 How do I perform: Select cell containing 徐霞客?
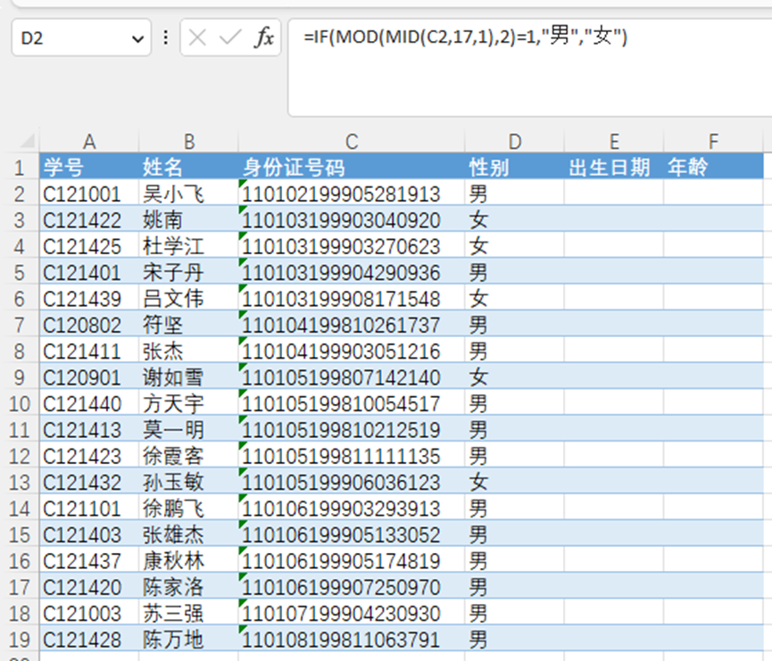point(188,456)
